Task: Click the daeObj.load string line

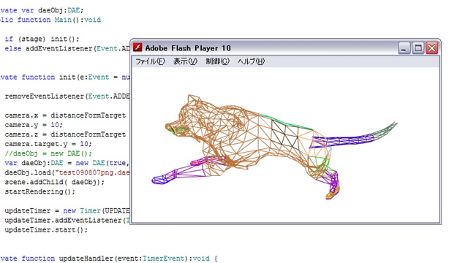Action: point(67,172)
